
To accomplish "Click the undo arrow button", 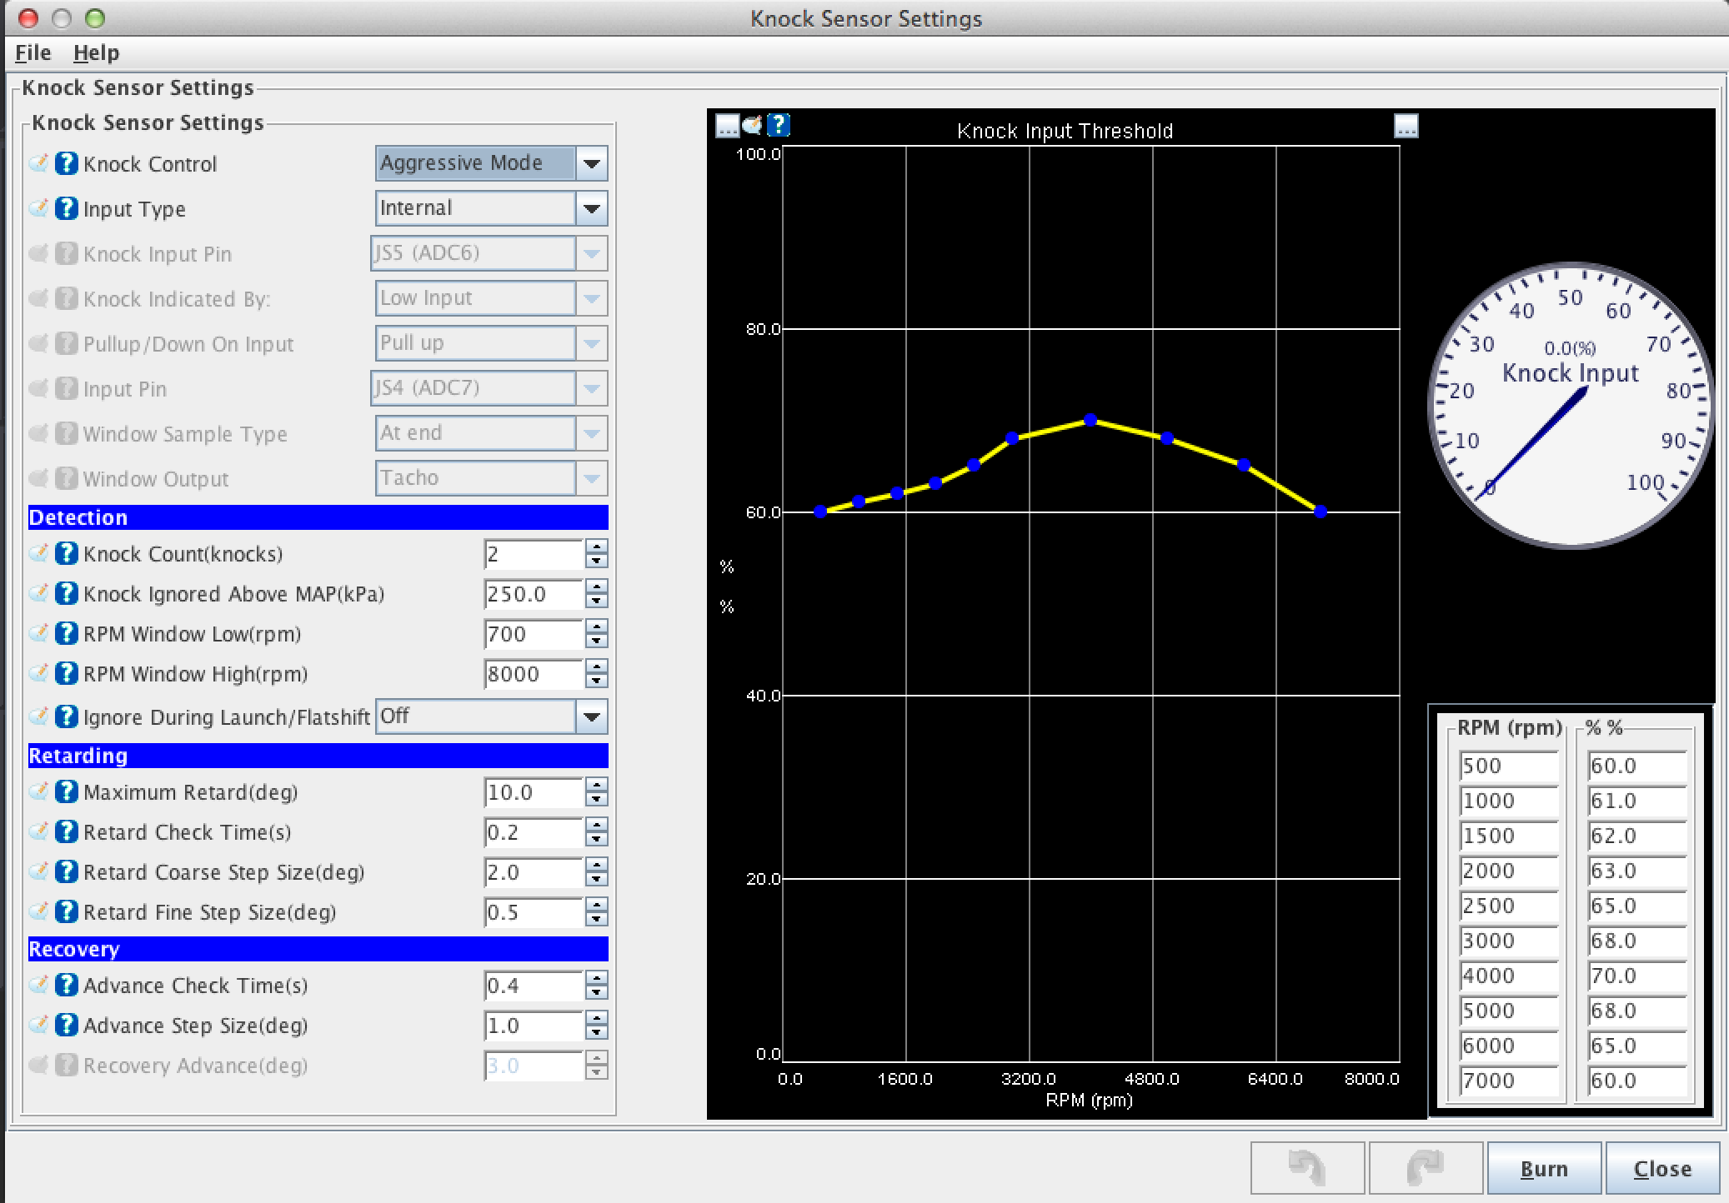I will click(1306, 1168).
